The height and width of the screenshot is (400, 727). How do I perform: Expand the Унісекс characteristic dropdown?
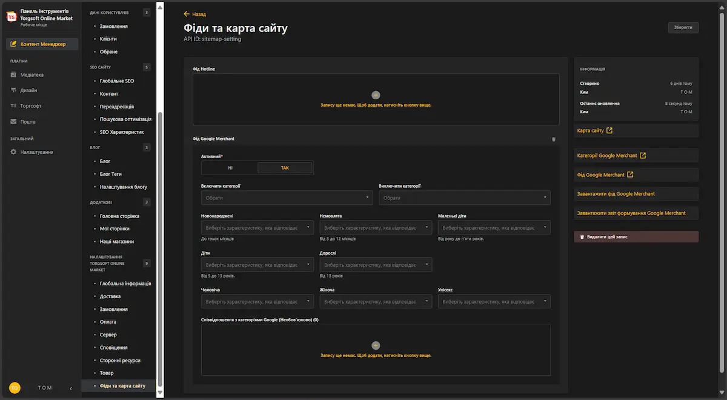(494, 302)
